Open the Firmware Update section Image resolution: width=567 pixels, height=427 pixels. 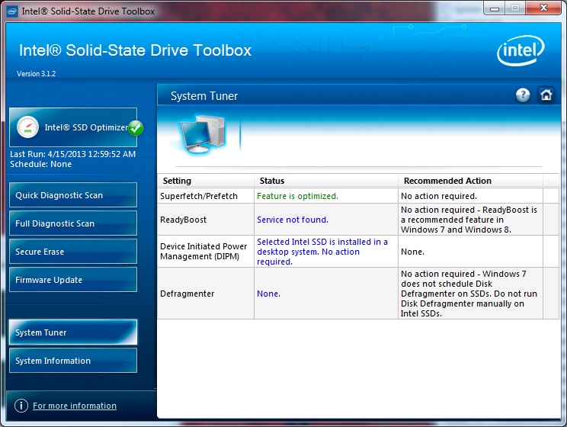point(73,280)
